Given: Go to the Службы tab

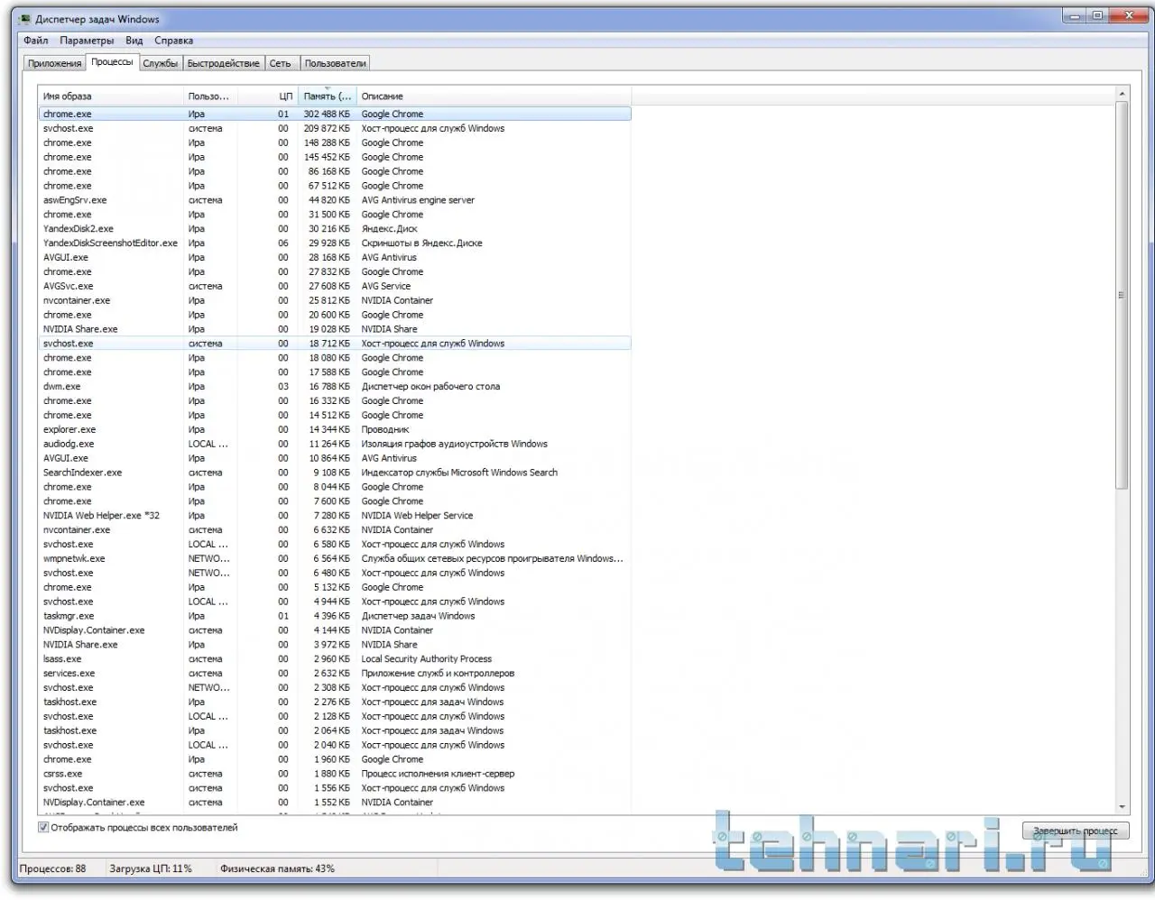Looking at the screenshot, I should pyautogui.click(x=161, y=63).
